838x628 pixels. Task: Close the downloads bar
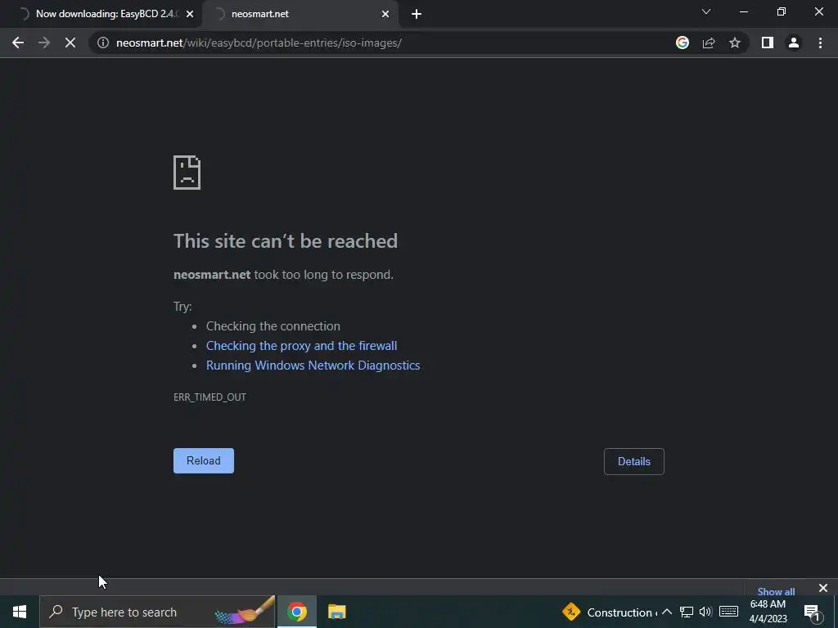(x=823, y=588)
